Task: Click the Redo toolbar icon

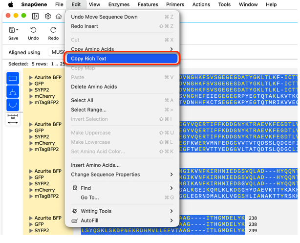Action: 53,30
